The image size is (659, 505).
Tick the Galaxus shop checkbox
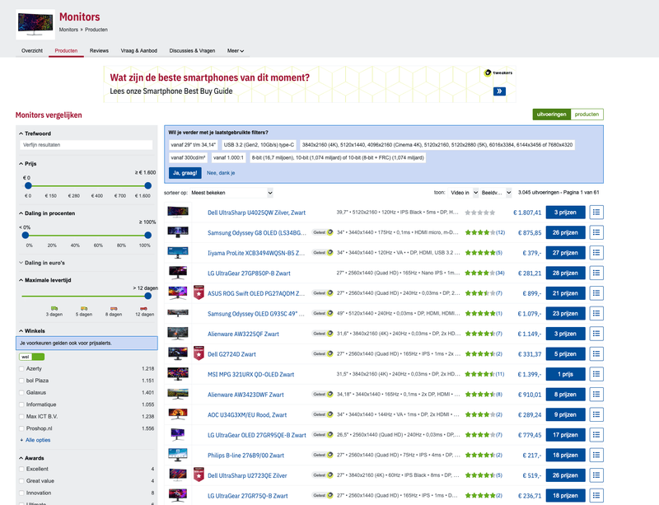point(21,393)
